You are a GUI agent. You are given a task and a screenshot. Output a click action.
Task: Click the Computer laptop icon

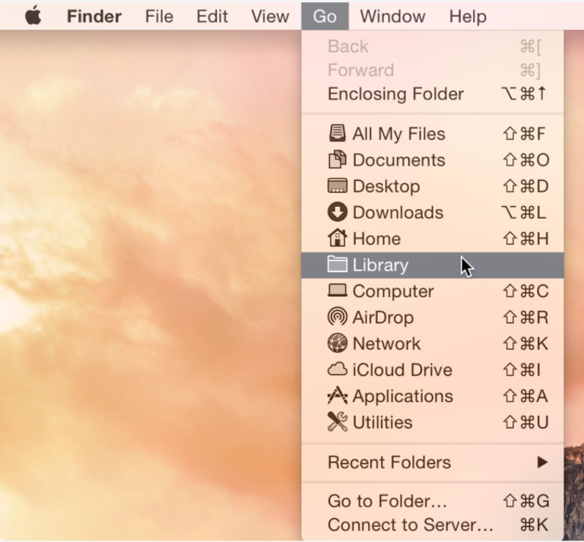tap(338, 290)
